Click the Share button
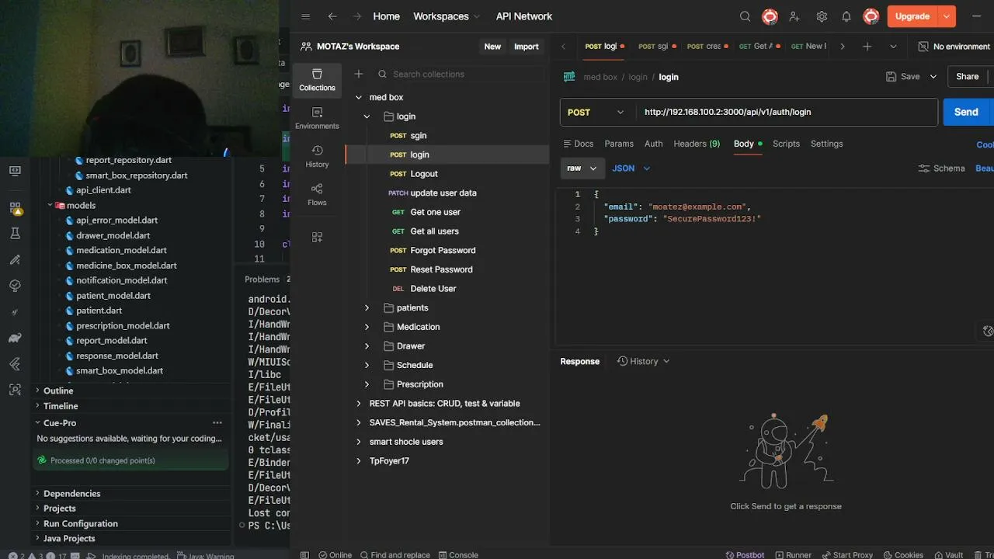This screenshot has height=559, width=994. (967, 77)
